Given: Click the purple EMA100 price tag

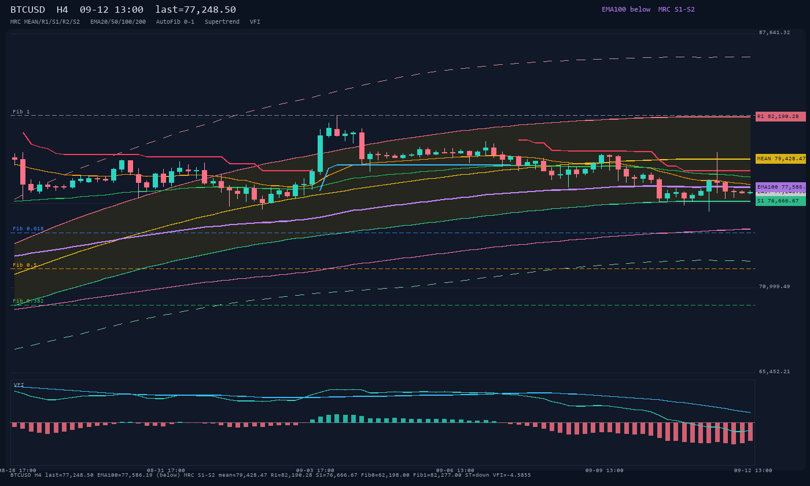Looking at the screenshot, I should click(780, 187).
